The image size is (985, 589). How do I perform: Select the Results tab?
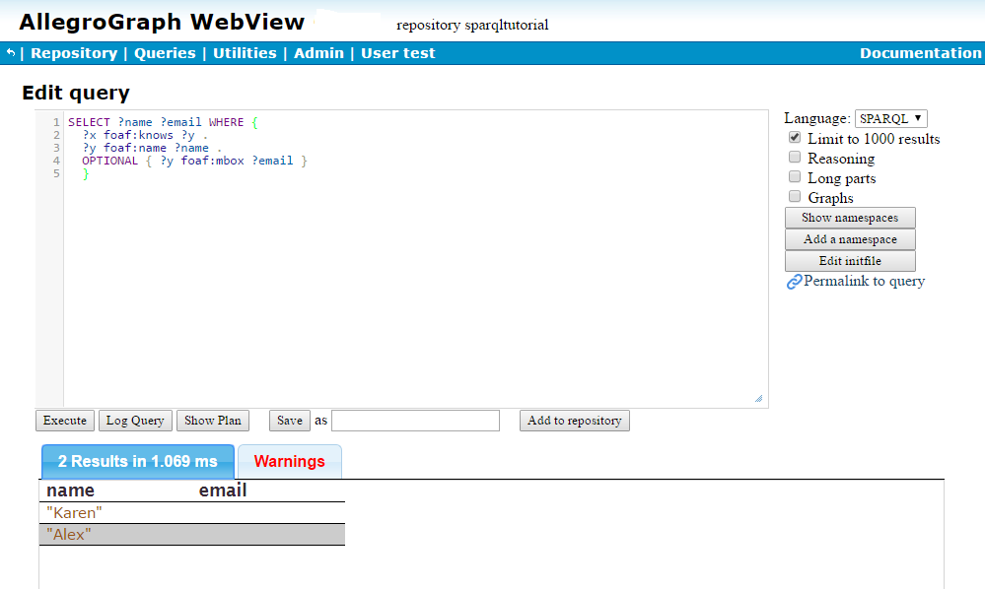137,461
